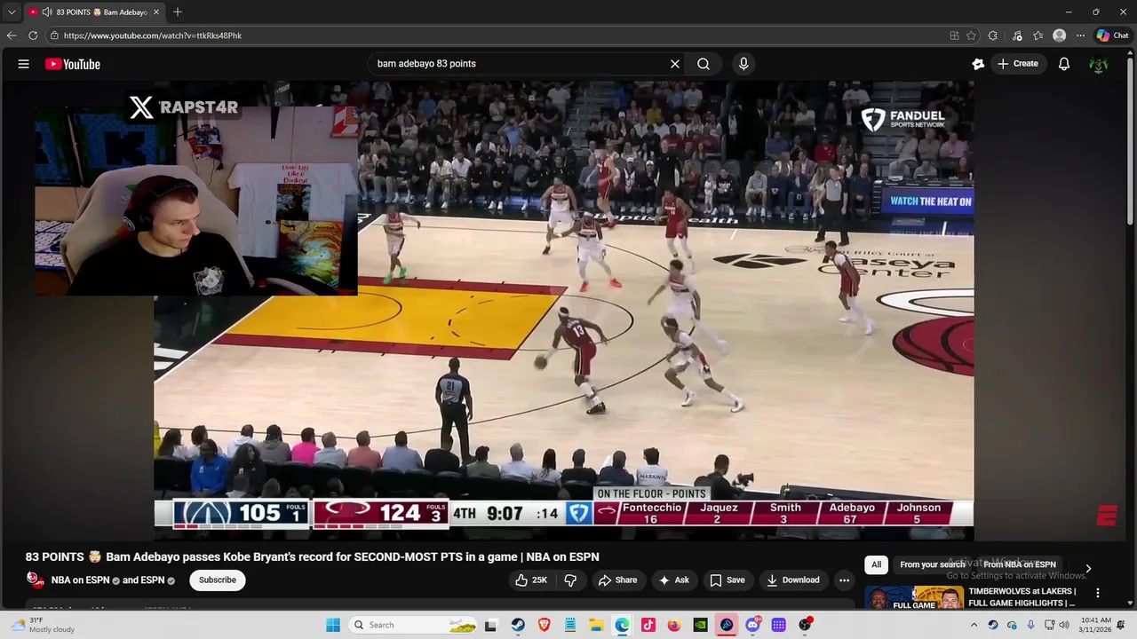Open Discord from the taskbar
Image resolution: width=1137 pixels, height=639 pixels.
pos(752,625)
